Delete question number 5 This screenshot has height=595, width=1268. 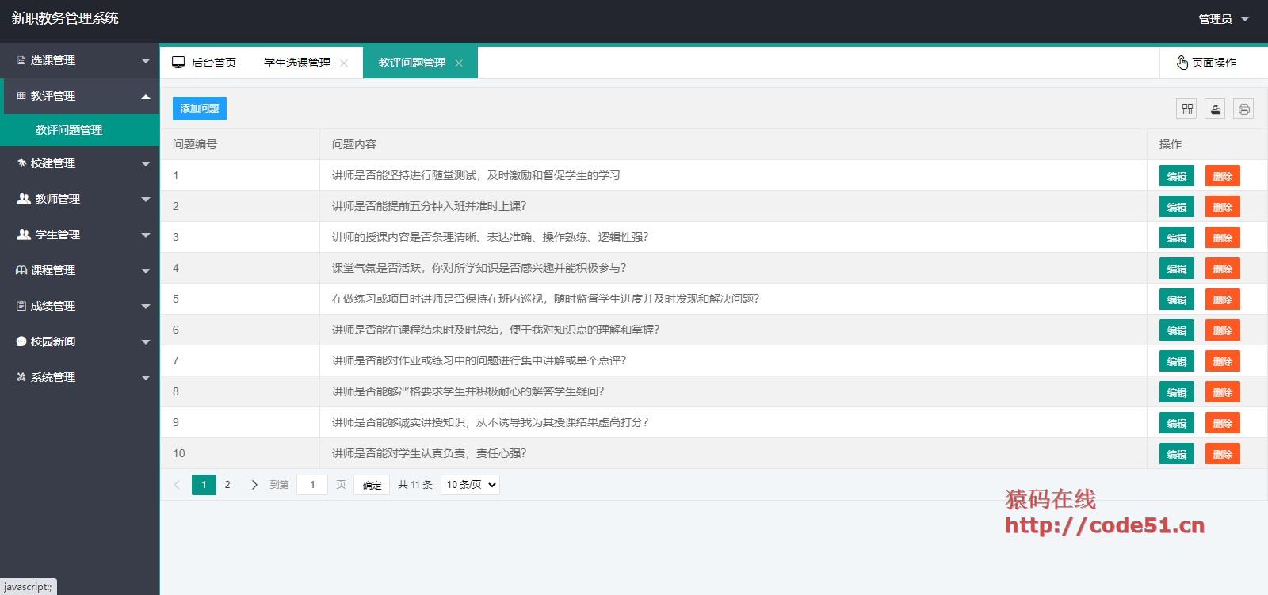[1222, 299]
